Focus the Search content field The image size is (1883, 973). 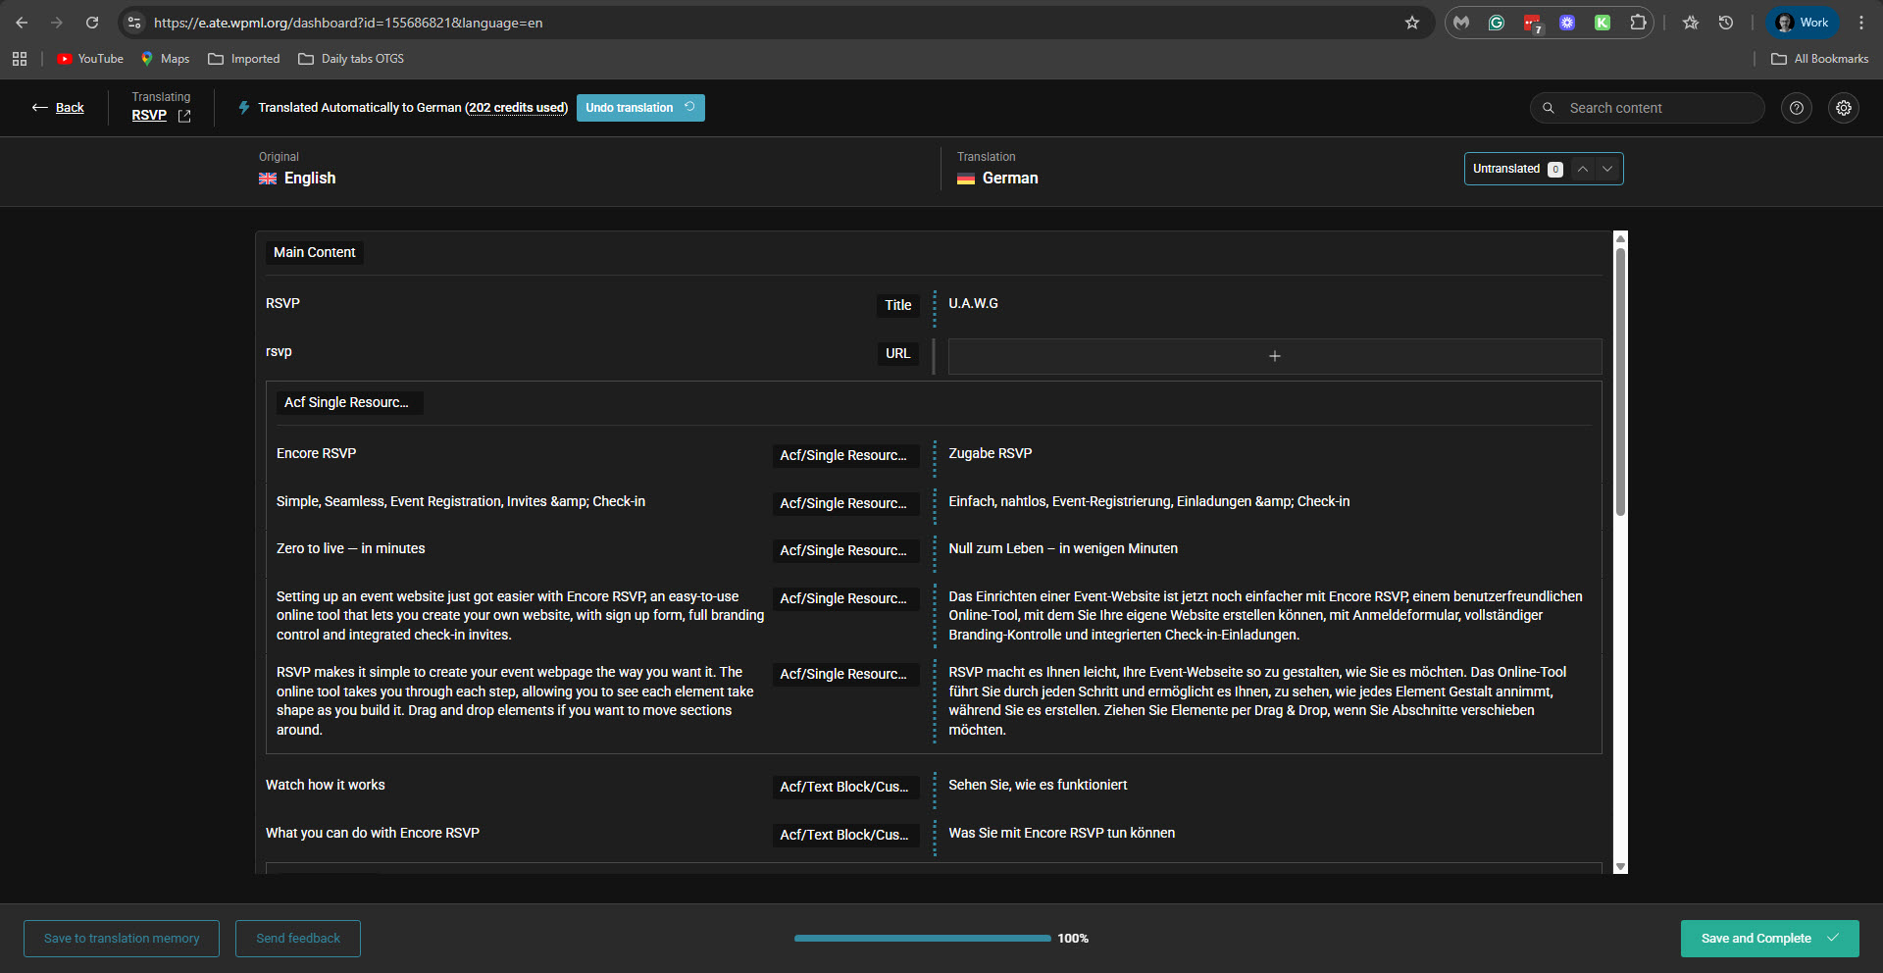click(1648, 108)
